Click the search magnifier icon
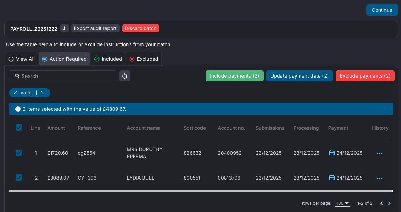This screenshot has height=212, width=401. 17,76
